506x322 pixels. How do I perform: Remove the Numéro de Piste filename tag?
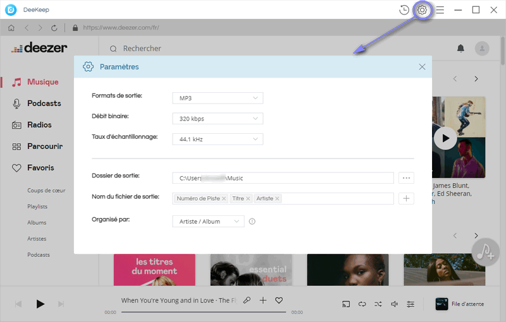[224, 199]
